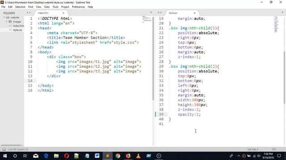
Task: Click line number 21 in style.css gutter
Action: tap(161, 28)
